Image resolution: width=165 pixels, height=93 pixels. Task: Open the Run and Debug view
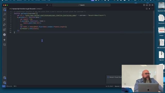pyautogui.click(x=4, y=25)
